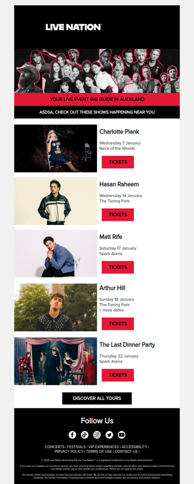Get tickets for Hasan Raheem
The width and height of the screenshot is (194, 484).
tap(118, 214)
